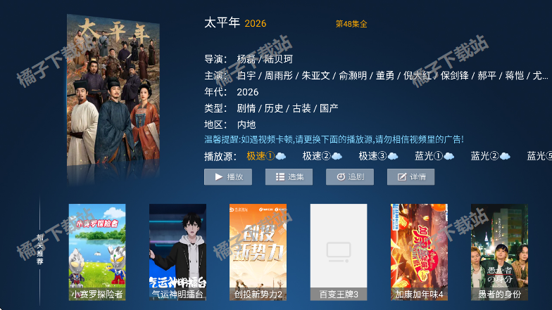
Task: Open the 气运神明播台 recommendation
Action: point(177,252)
